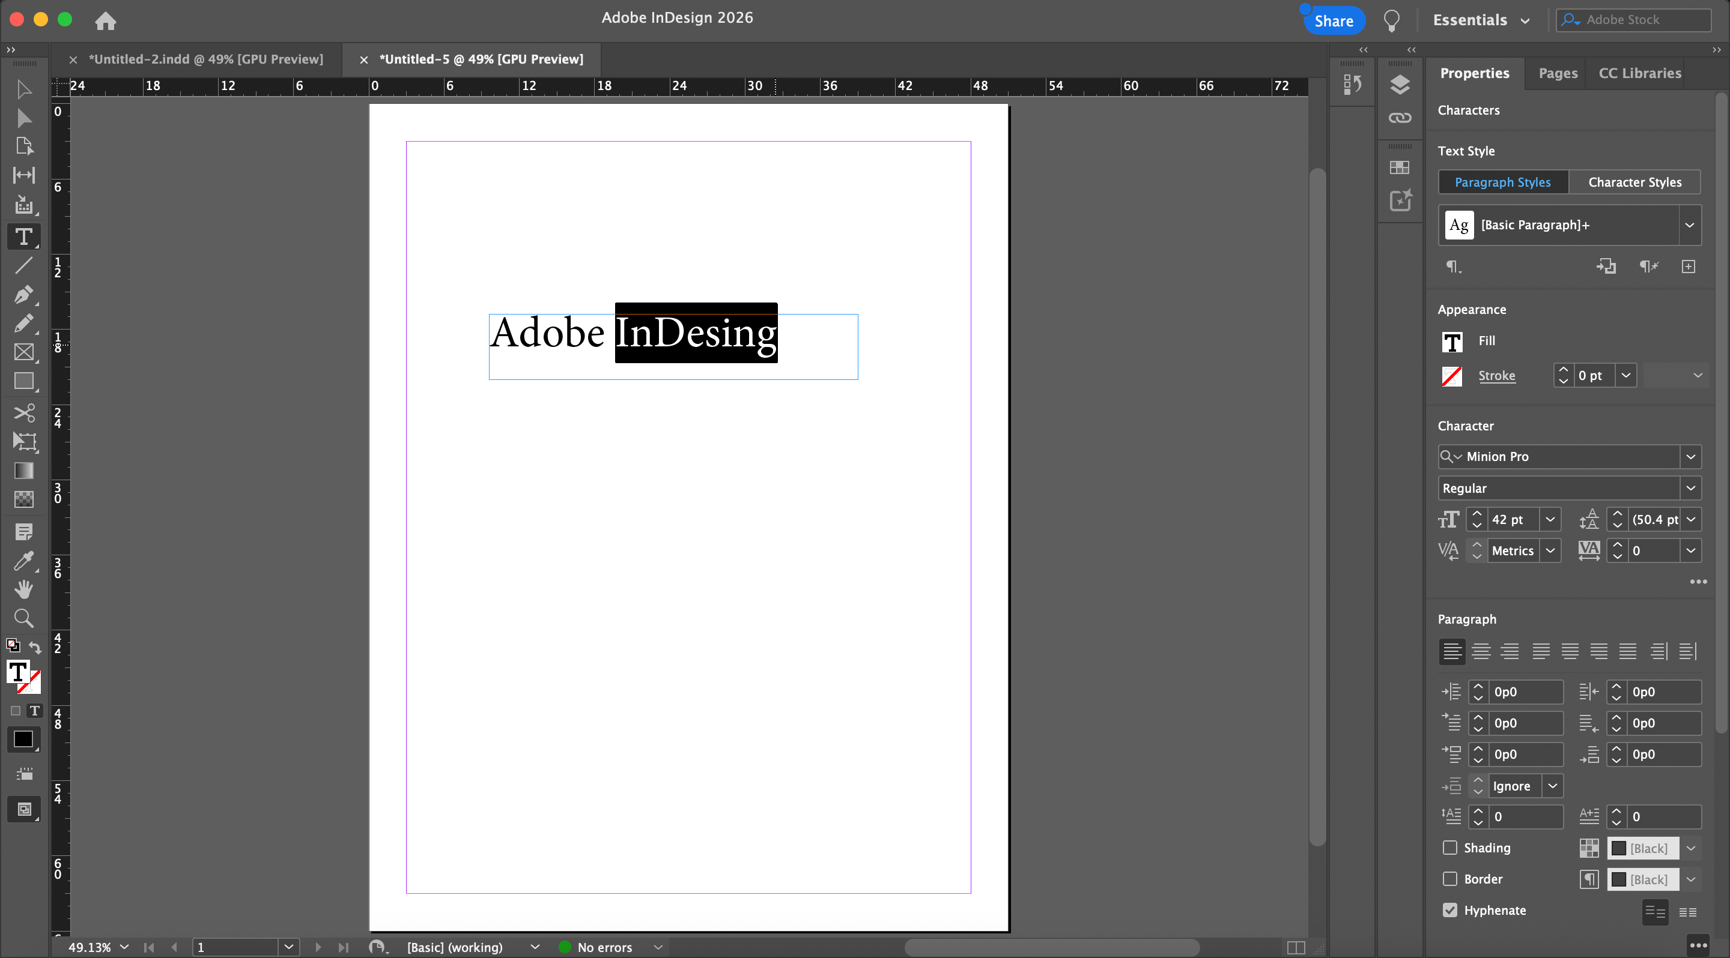Select the Eyedropper tool
This screenshot has height=958, width=1730.
click(x=23, y=560)
